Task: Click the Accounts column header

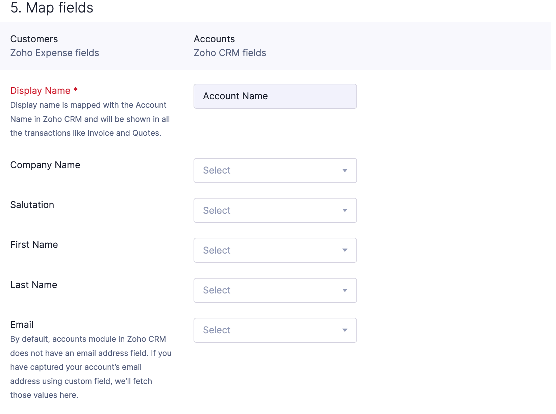Action: click(214, 39)
